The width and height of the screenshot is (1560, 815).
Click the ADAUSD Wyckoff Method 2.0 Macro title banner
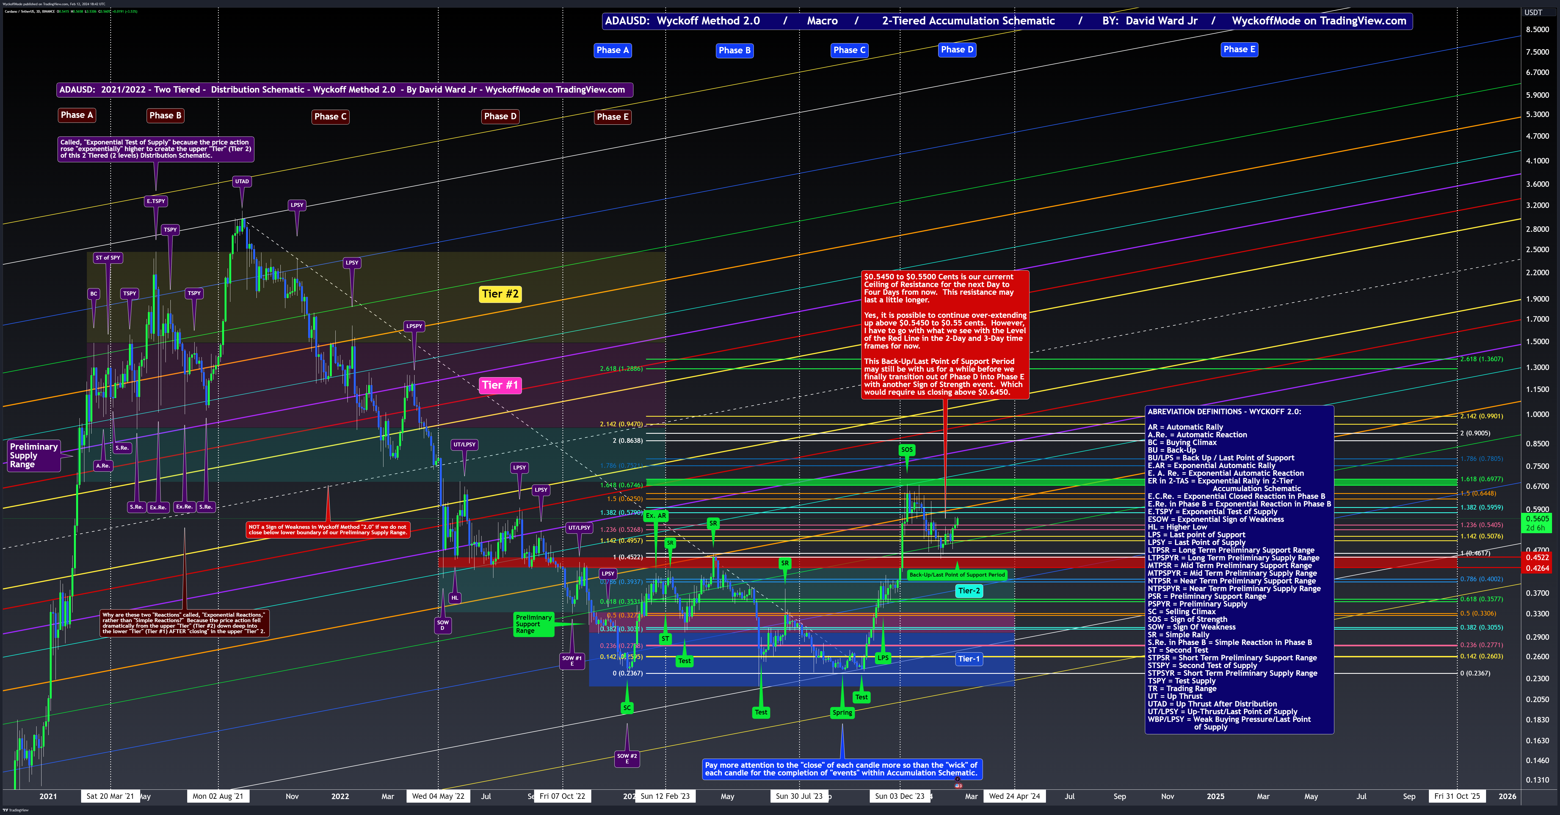[1007, 21]
